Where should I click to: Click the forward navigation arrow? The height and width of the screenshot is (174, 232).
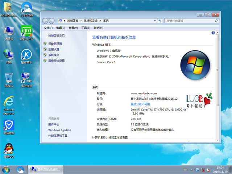tap(51, 21)
